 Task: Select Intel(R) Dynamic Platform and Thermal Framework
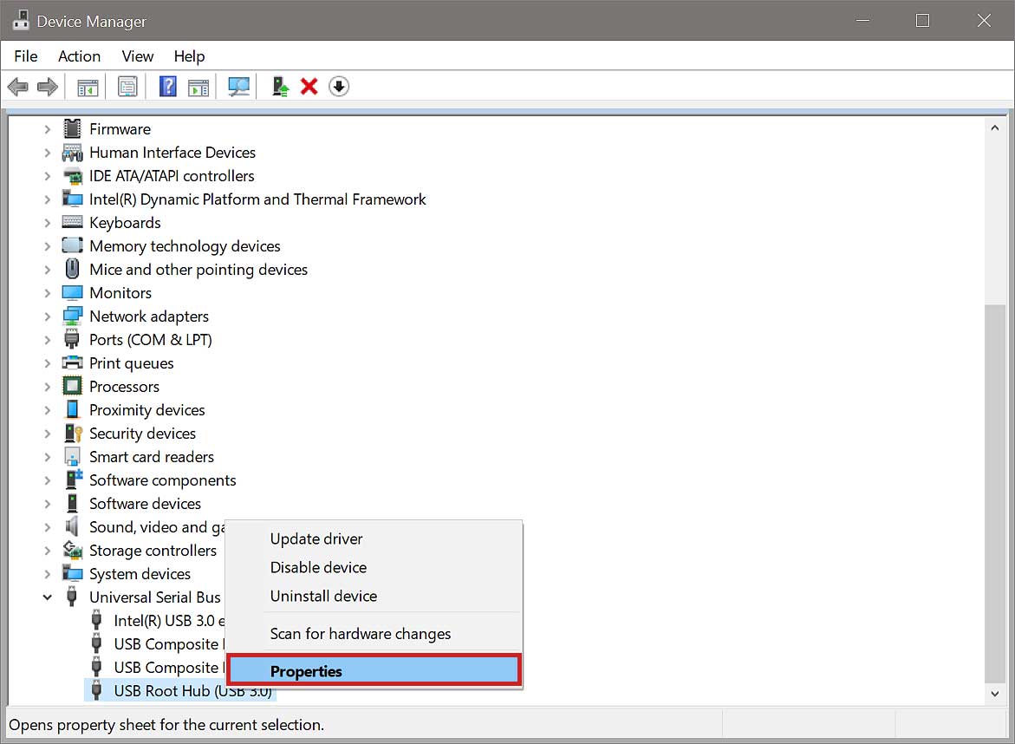tap(257, 199)
